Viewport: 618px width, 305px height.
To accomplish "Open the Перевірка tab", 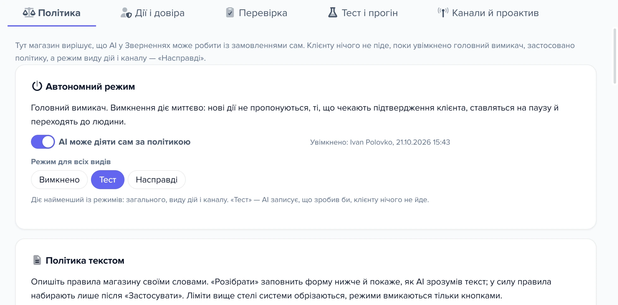I will coord(257,13).
